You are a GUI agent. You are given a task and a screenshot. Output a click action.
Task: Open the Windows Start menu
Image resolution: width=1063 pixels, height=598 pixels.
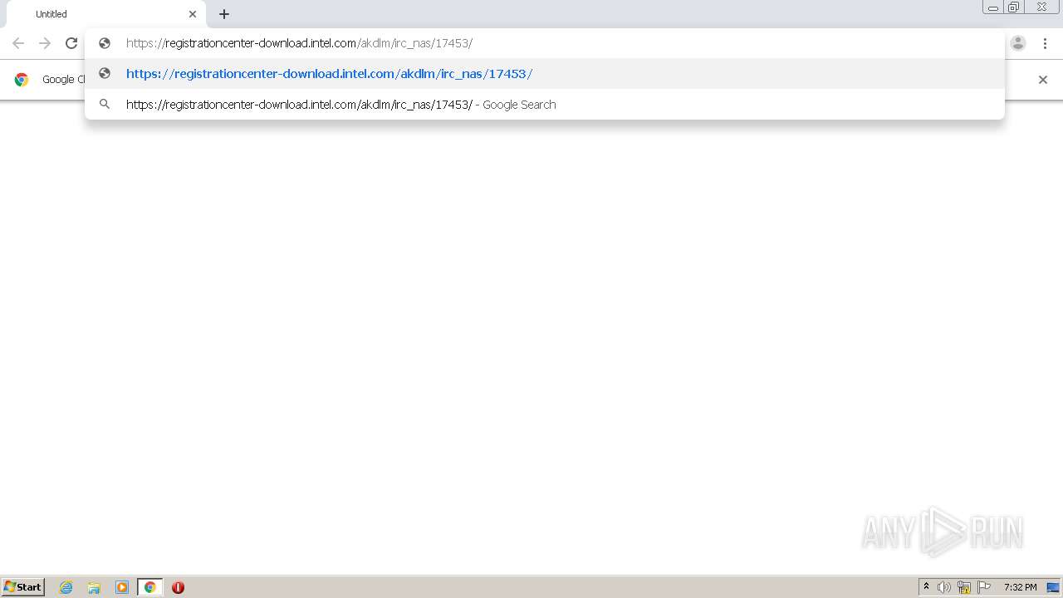coord(23,587)
